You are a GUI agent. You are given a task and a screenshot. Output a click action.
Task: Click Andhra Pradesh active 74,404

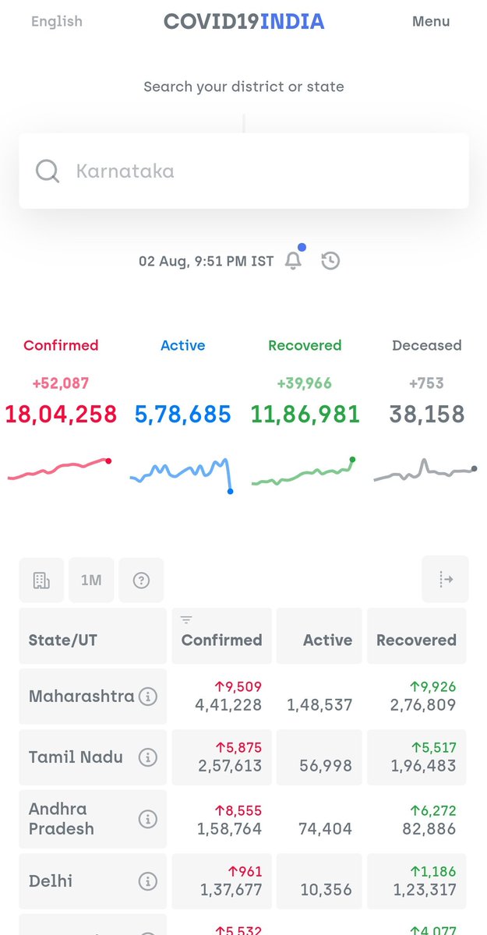[x=326, y=828]
